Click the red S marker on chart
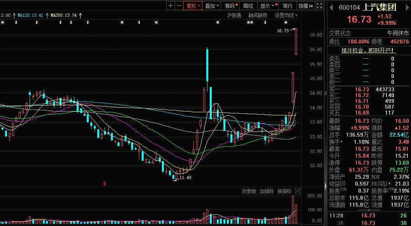The height and width of the screenshot is (226, 411). [x=105, y=183]
